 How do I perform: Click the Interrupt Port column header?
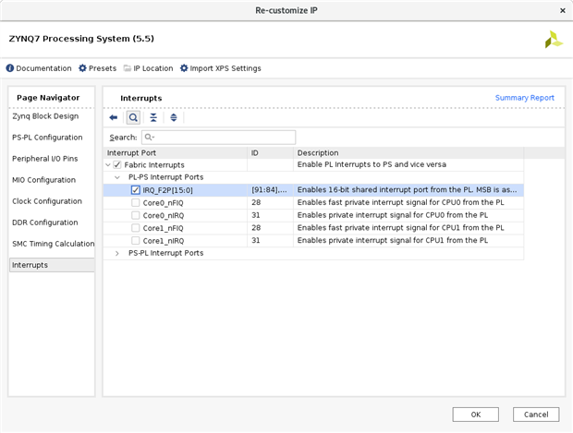pyautogui.click(x=176, y=152)
